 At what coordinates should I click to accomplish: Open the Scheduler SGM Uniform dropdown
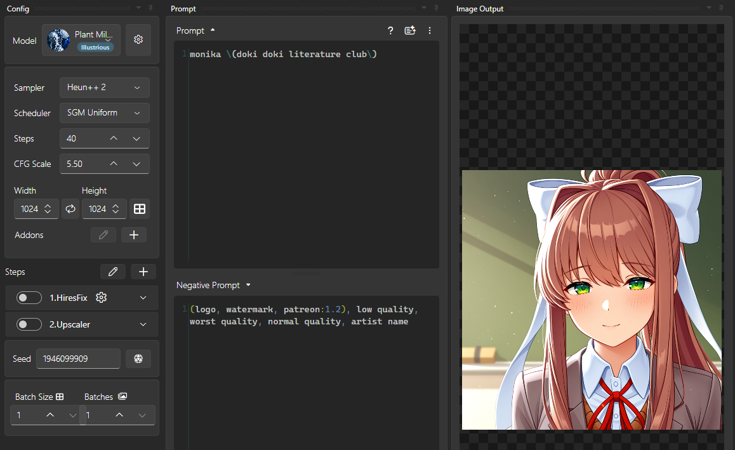click(105, 113)
